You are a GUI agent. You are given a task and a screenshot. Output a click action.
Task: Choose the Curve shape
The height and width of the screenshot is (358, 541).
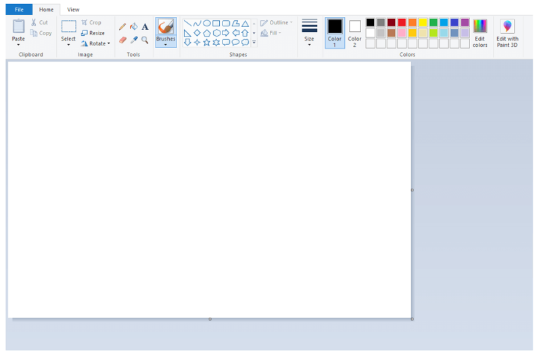click(197, 24)
